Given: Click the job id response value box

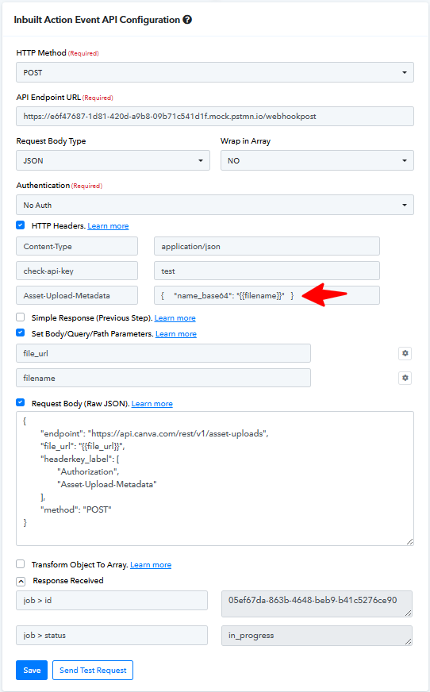Looking at the screenshot, I should point(317,603).
